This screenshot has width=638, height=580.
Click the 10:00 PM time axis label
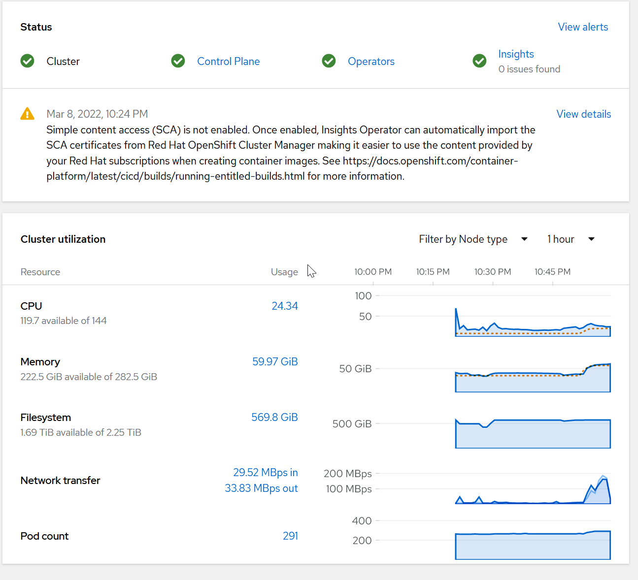click(x=373, y=272)
